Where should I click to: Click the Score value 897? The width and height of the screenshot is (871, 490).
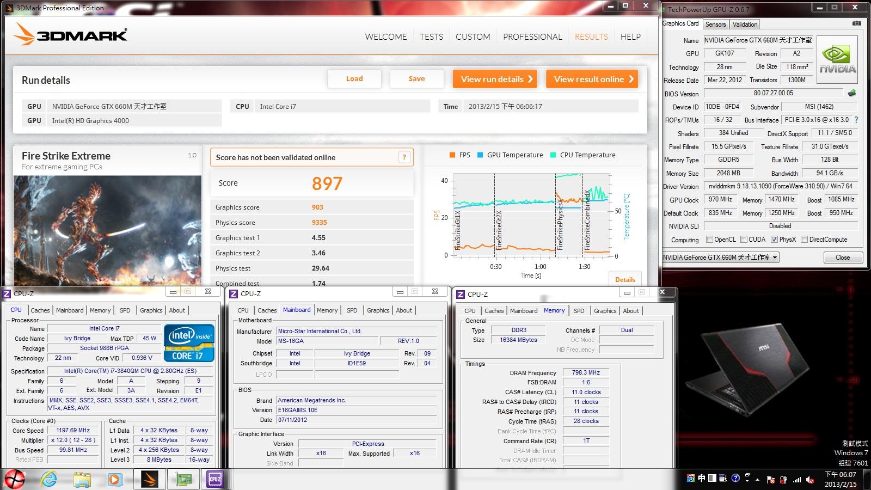click(327, 183)
